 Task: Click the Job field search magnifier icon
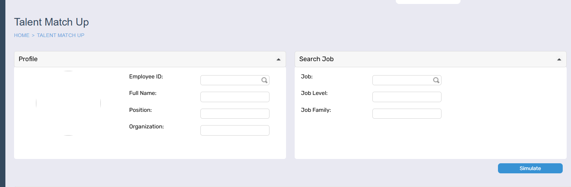436,80
